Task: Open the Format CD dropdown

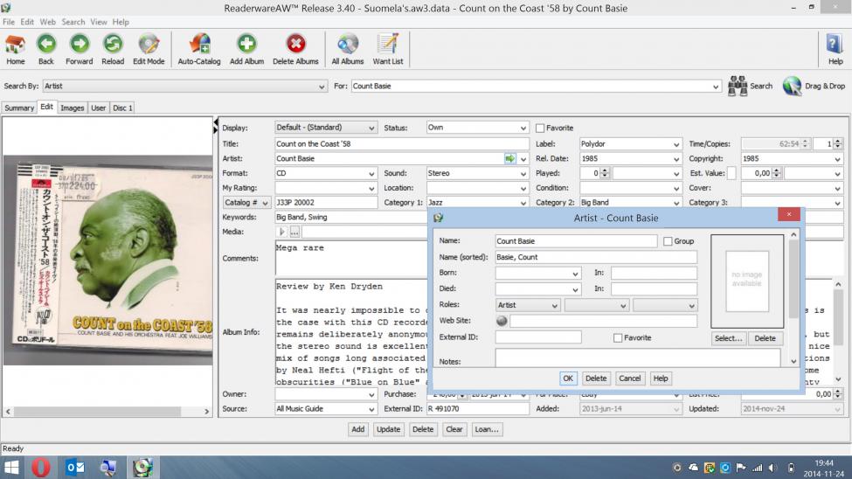Action: point(371,174)
